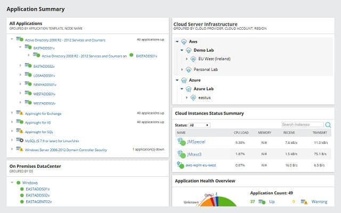This screenshot has width=341, height=213.
Task: Click the JMtest3 instance icon
Action: 181,154
